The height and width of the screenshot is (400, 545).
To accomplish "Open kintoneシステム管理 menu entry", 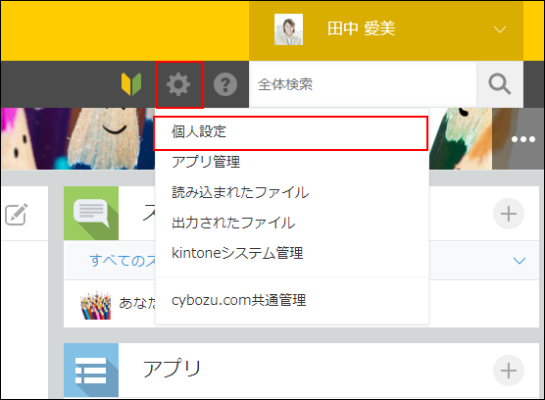I will click(292, 253).
